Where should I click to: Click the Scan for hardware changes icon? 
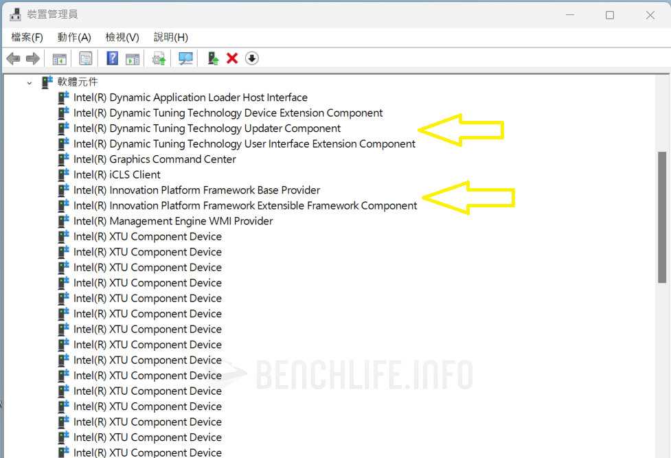coord(185,58)
